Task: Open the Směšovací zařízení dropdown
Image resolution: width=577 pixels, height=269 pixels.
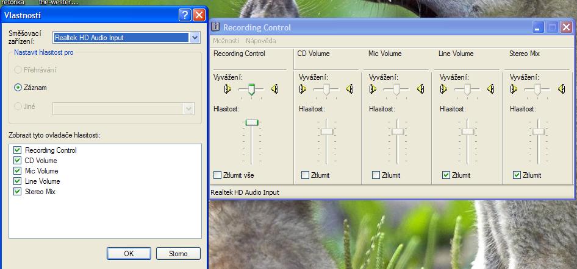Action: (195, 38)
